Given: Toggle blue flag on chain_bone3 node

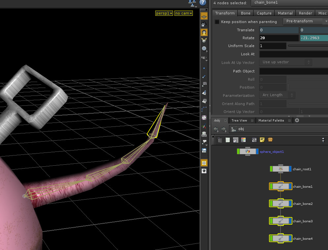Looking at the screenshot, I should (290, 221).
